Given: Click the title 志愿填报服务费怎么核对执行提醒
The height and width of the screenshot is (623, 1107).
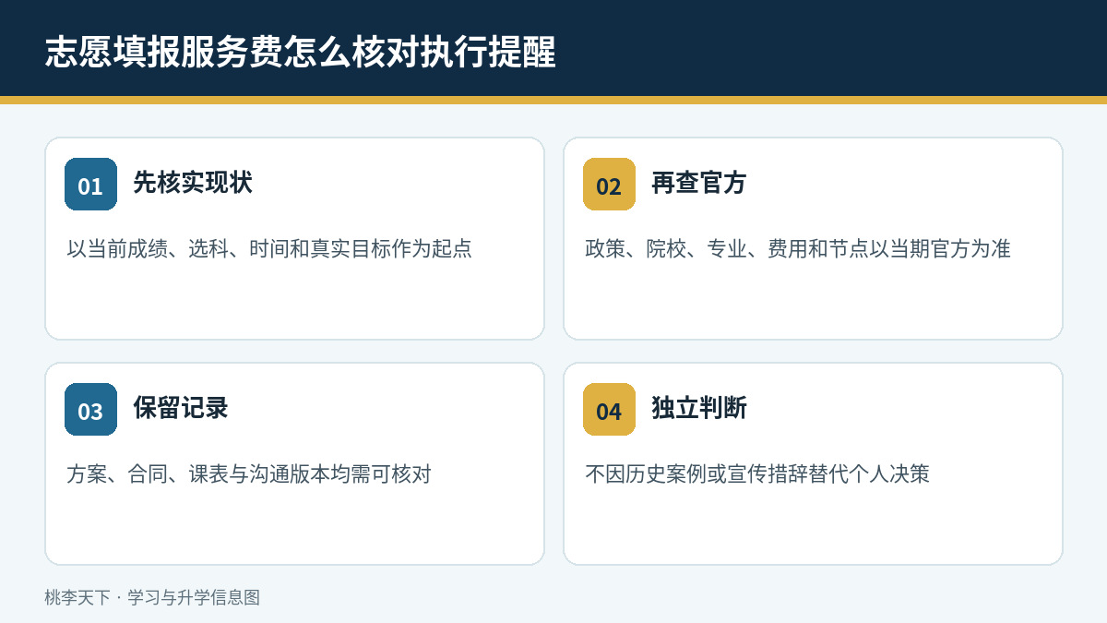Looking at the screenshot, I should [301, 53].
